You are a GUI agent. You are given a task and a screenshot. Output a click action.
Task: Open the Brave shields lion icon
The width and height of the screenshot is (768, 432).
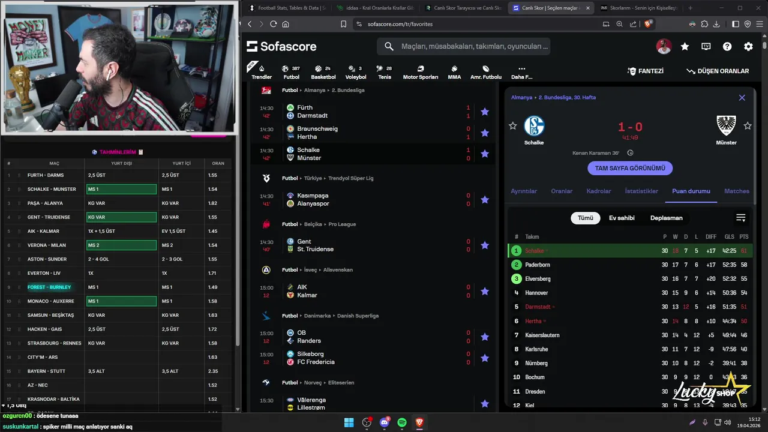click(x=648, y=24)
